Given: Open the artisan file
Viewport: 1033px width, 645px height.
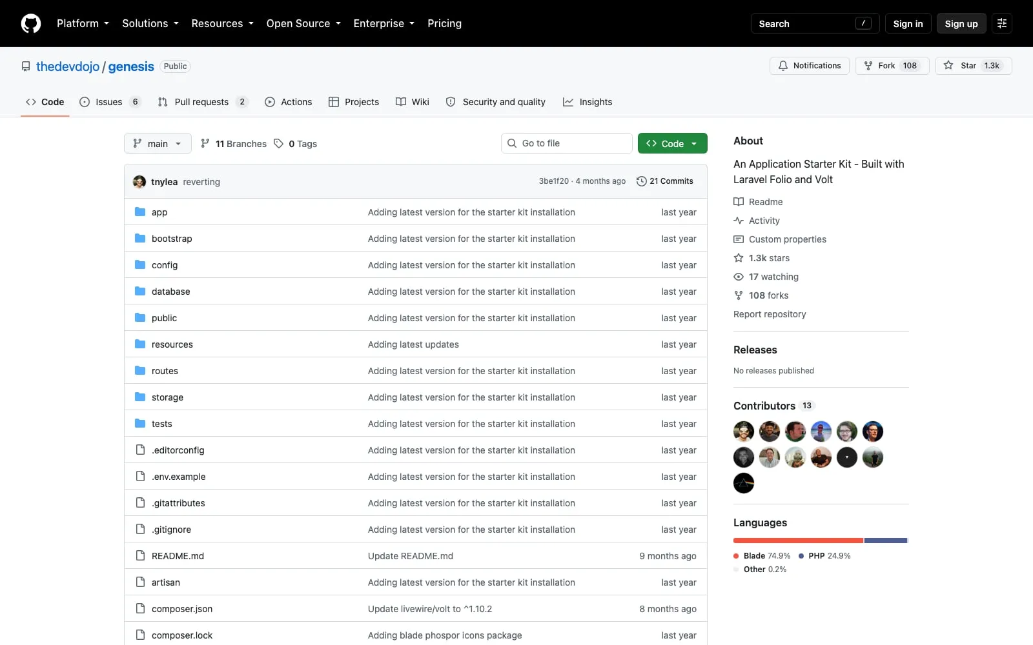Looking at the screenshot, I should 166,582.
